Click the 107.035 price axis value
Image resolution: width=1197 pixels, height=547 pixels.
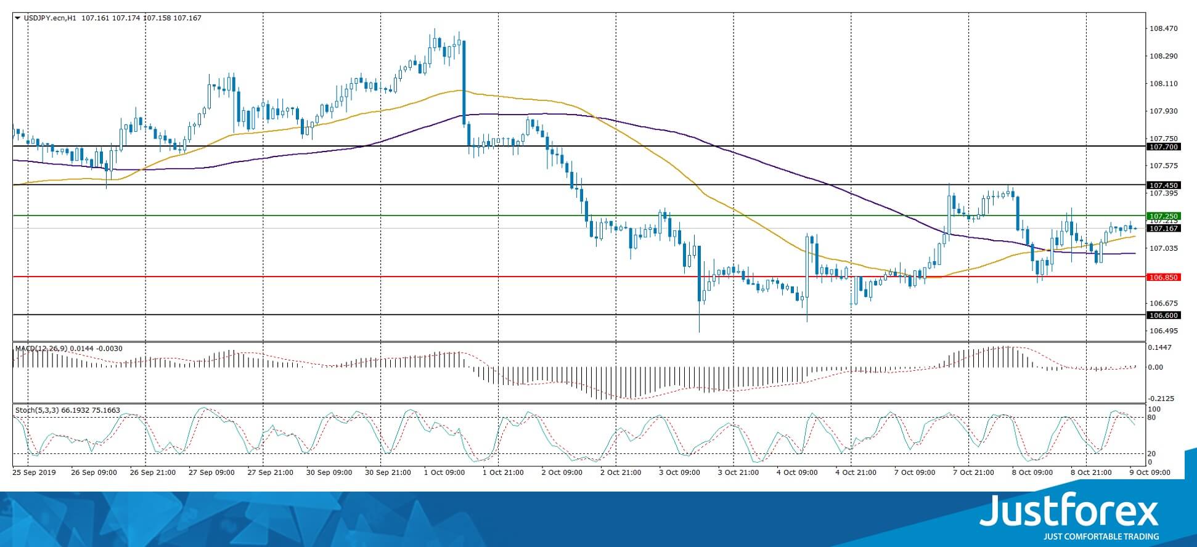click(1163, 248)
